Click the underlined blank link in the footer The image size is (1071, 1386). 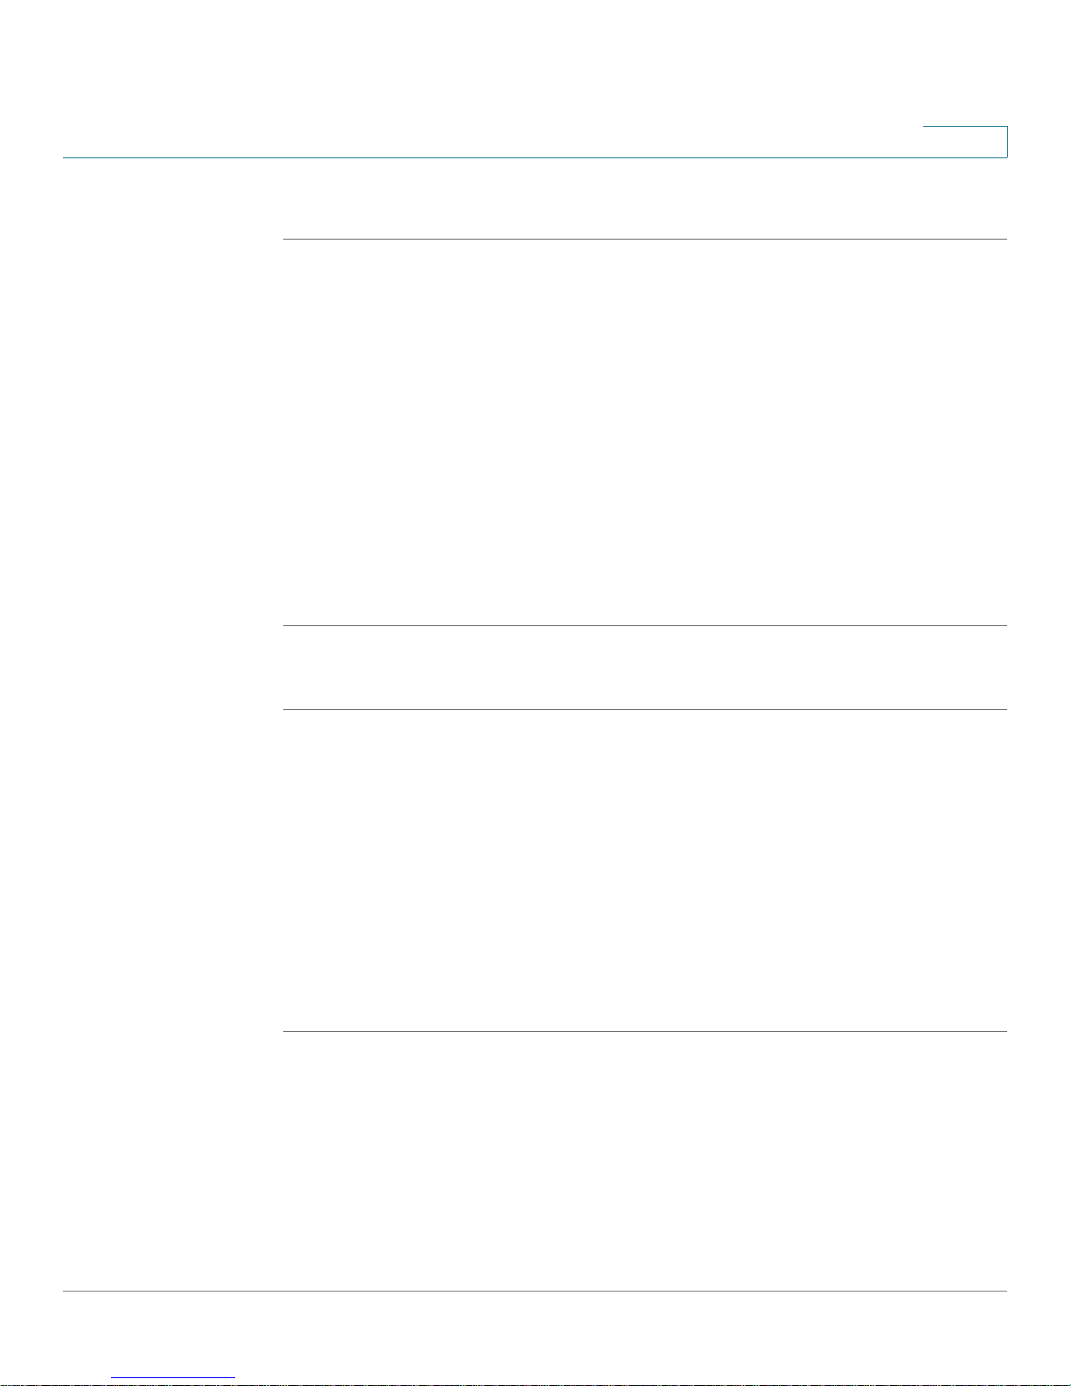[173, 1377]
